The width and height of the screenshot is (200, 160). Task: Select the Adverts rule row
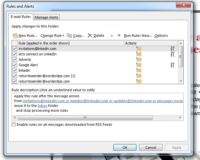click(95, 60)
